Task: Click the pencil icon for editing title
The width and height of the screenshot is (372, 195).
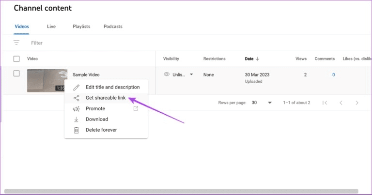Action: pos(76,88)
